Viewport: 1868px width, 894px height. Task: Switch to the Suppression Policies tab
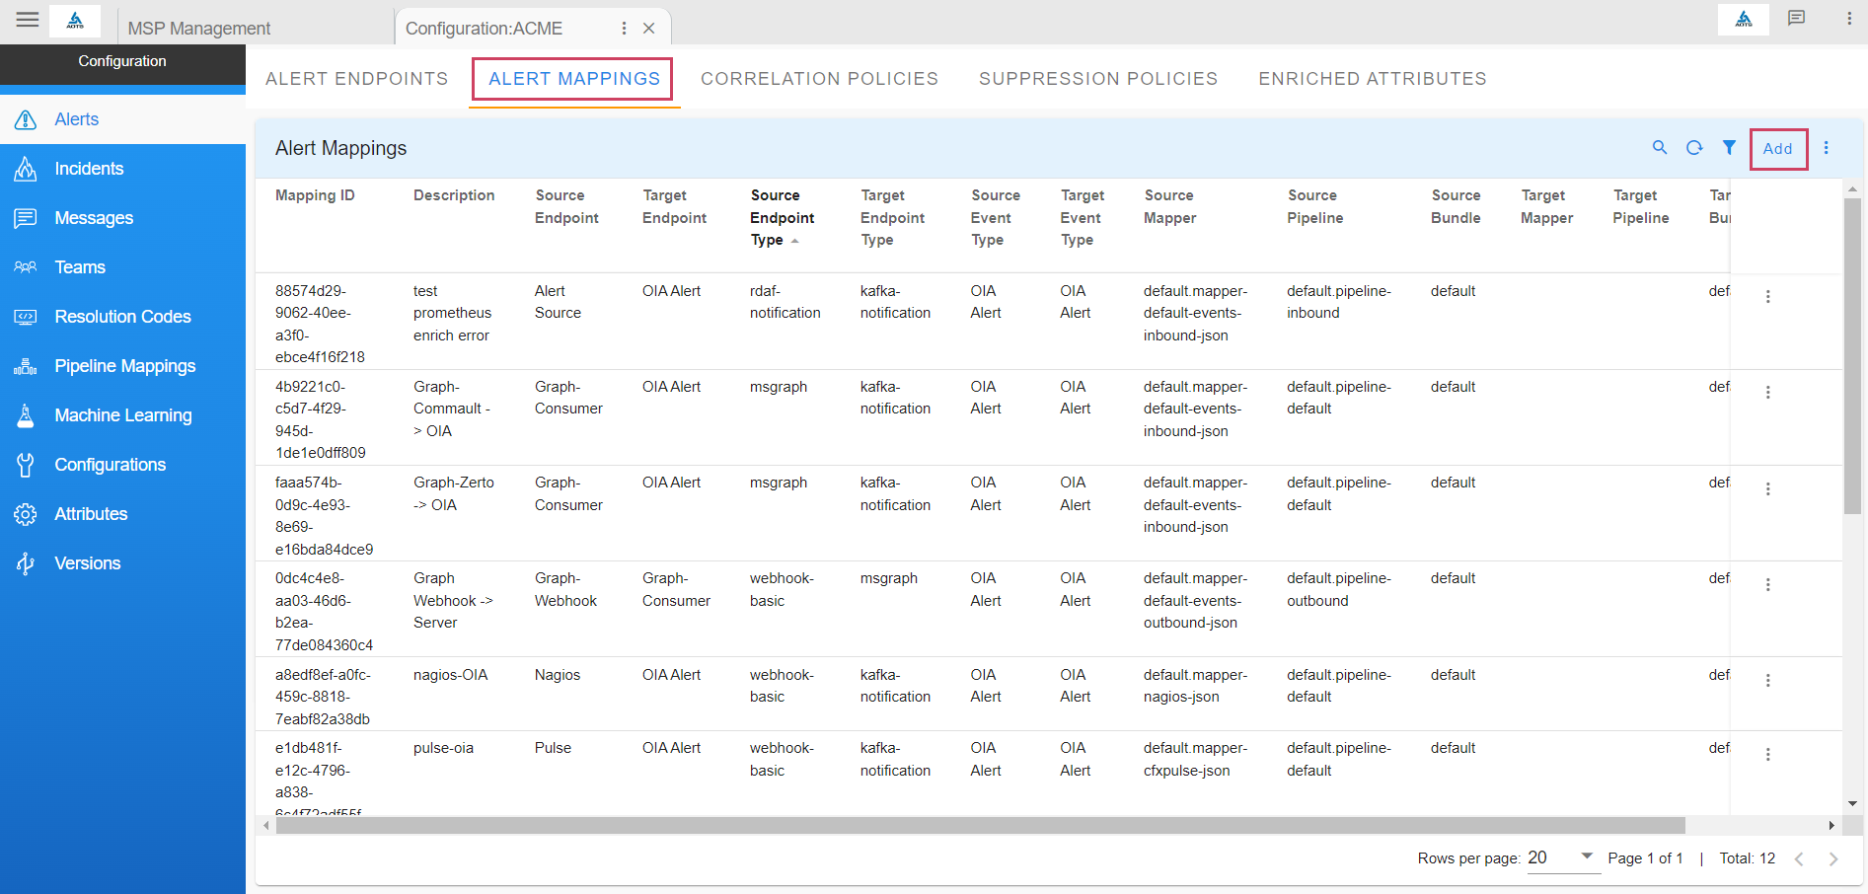click(x=1097, y=79)
